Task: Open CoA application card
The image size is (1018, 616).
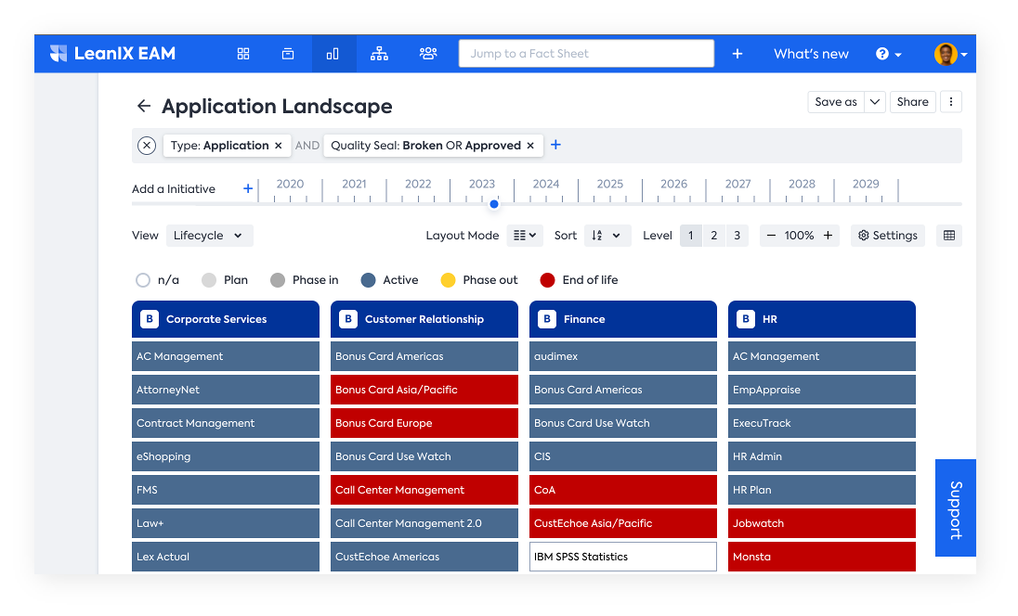Action: click(x=622, y=490)
